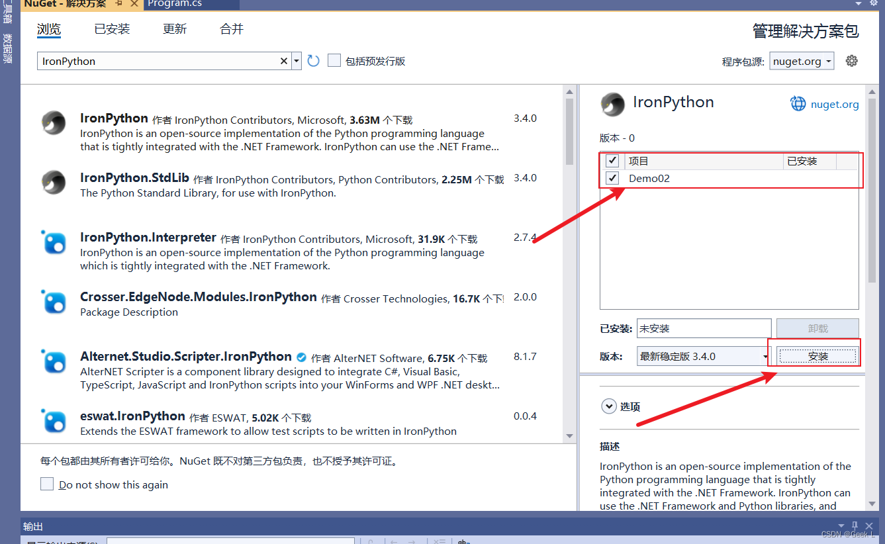
Task: Enable the 包括预发行版 checkbox
Action: tap(334, 60)
